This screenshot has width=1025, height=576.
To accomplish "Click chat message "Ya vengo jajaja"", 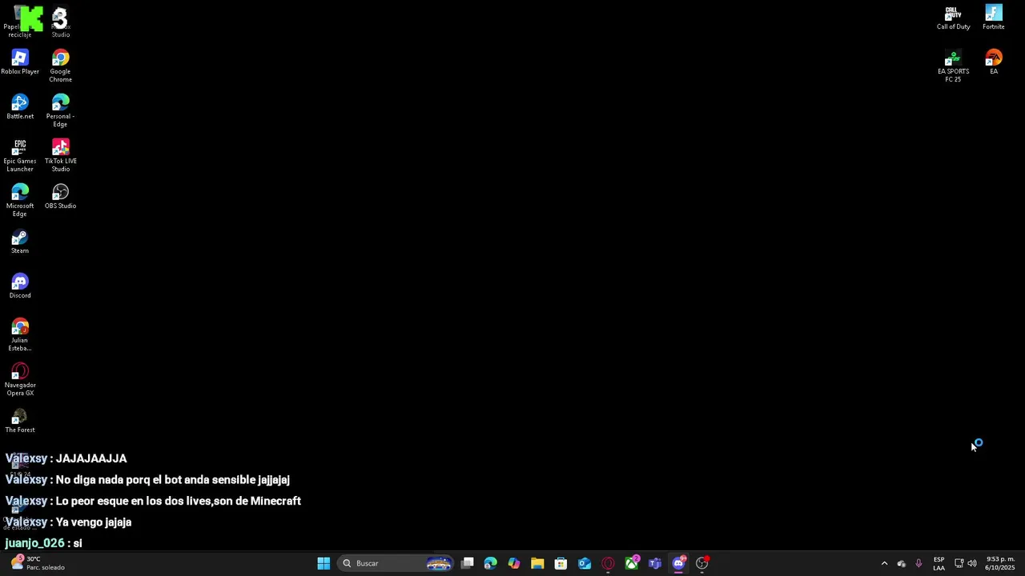I will coord(68,522).
